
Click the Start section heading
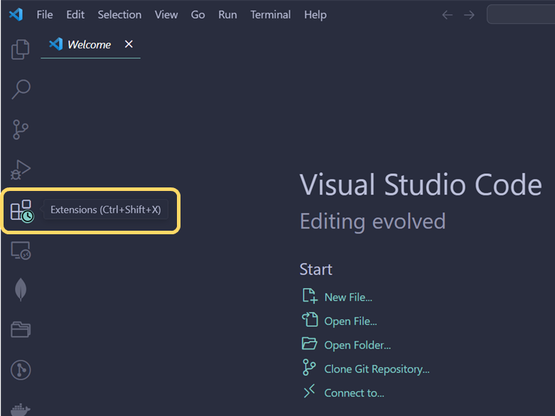[x=316, y=269]
